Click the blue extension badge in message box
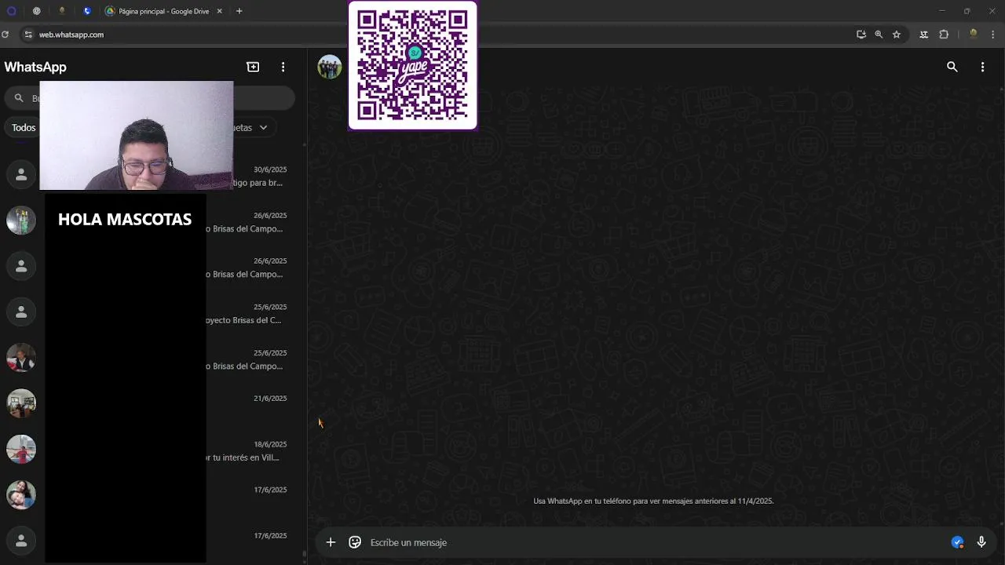1005x565 pixels. [x=957, y=542]
